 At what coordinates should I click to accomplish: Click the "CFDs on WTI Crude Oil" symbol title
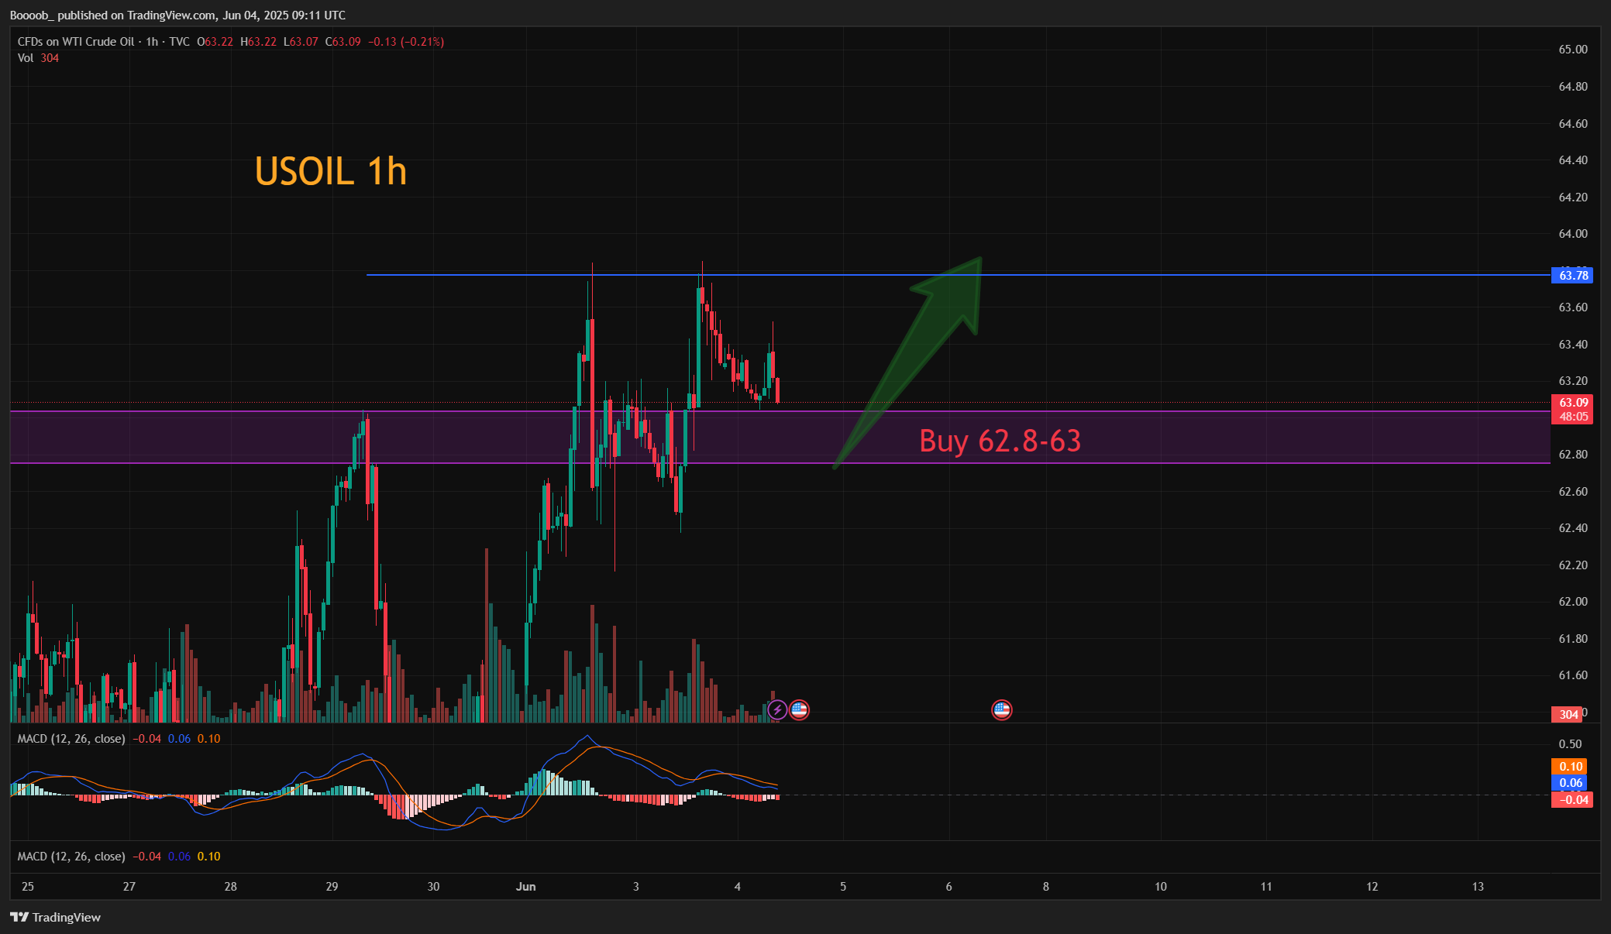click(x=76, y=42)
